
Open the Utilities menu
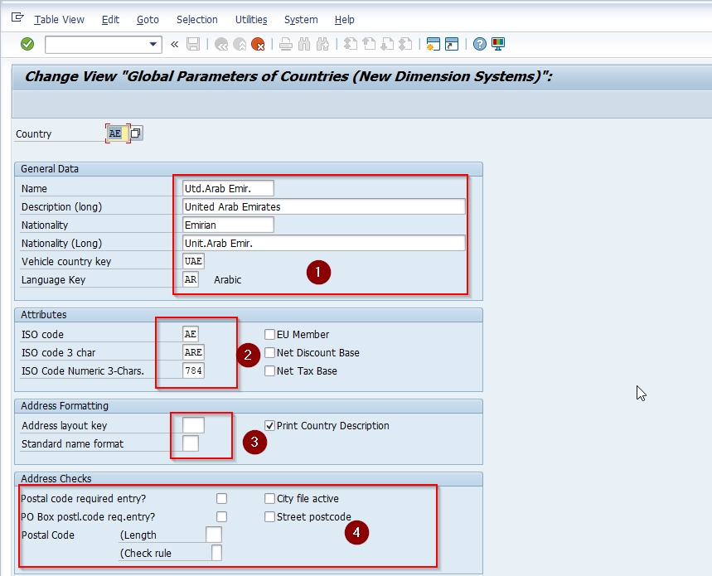[x=251, y=19]
